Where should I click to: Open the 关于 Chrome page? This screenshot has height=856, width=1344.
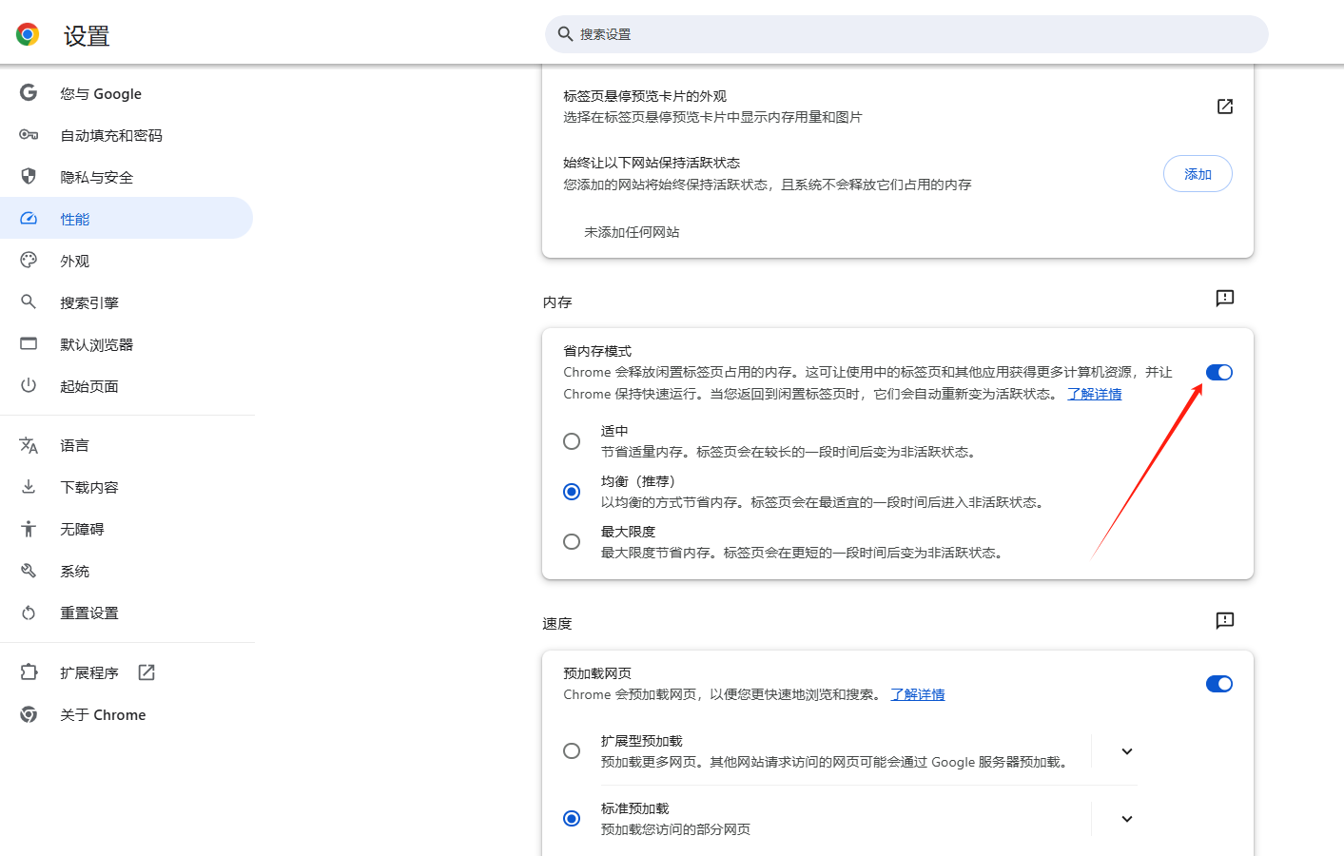click(127, 714)
